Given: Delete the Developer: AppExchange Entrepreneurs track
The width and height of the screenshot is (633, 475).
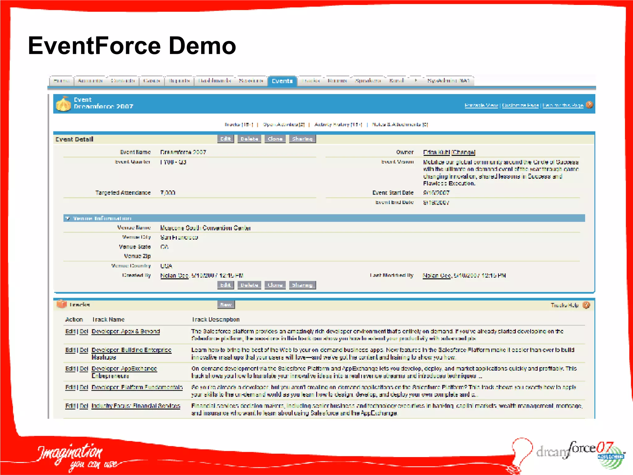Looking at the screenshot, I should click(84, 369).
